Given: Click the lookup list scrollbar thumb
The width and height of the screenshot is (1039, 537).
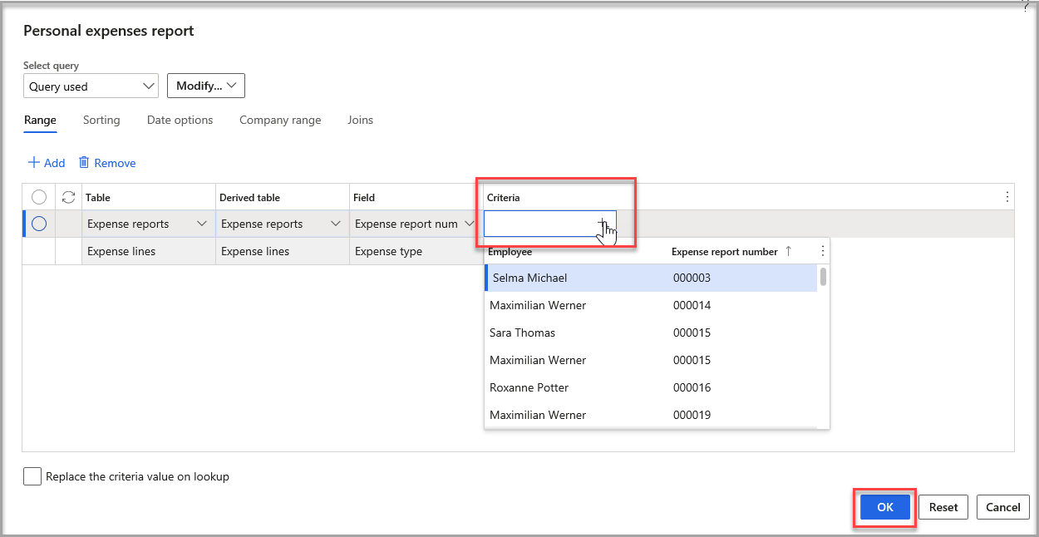Looking at the screenshot, I should click(x=823, y=277).
